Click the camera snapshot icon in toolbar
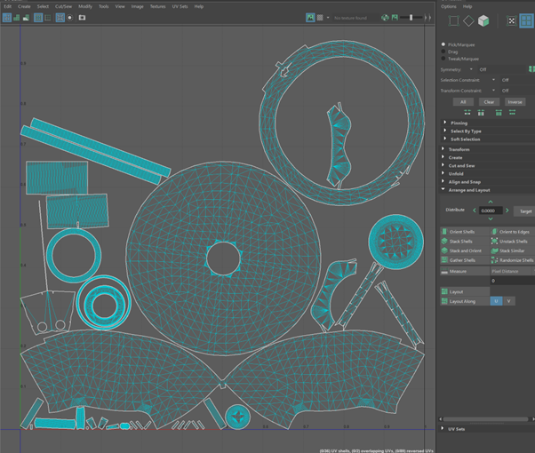 pos(83,17)
